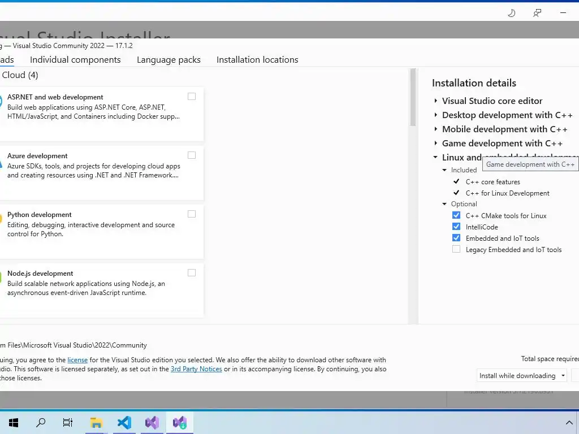
Task: Switch to Language packs tab
Action: point(168,60)
